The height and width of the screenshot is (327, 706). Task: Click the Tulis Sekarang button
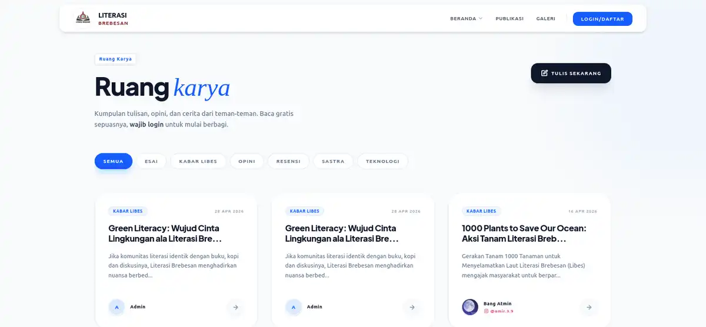point(571,73)
